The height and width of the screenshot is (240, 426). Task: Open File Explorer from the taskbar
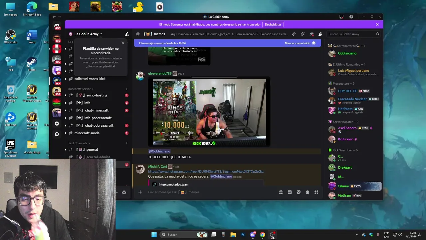click(x=233, y=235)
